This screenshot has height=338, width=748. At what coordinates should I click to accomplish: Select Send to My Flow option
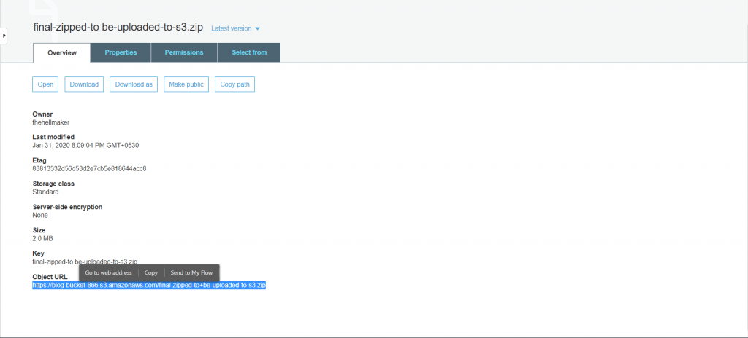pyautogui.click(x=191, y=272)
